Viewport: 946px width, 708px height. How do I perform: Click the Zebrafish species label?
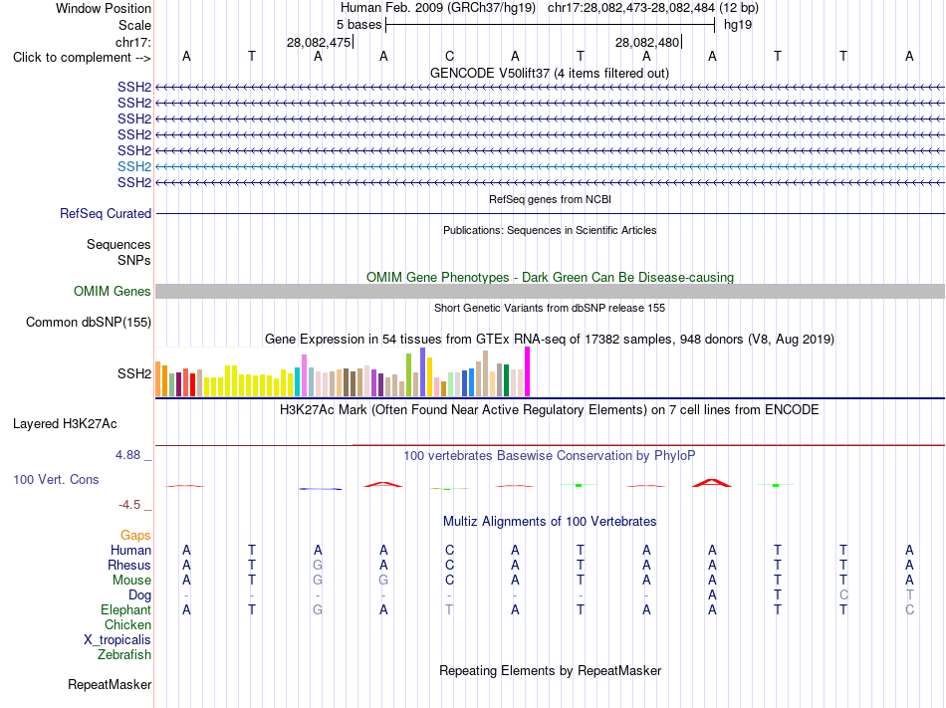click(124, 654)
